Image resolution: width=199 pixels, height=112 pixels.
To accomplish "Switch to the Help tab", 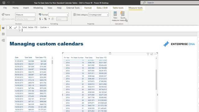I will coord(59,8).
